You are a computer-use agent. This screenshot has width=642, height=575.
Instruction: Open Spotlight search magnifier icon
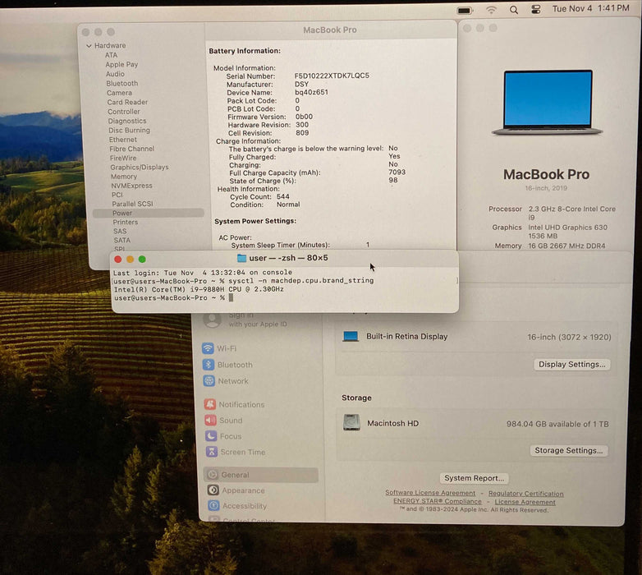click(x=514, y=10)
